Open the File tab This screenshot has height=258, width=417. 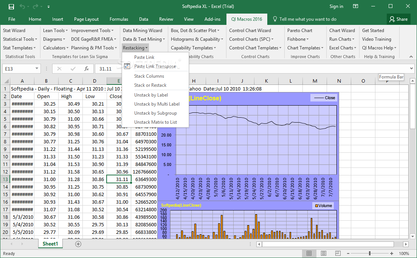(x=12, y=19)
